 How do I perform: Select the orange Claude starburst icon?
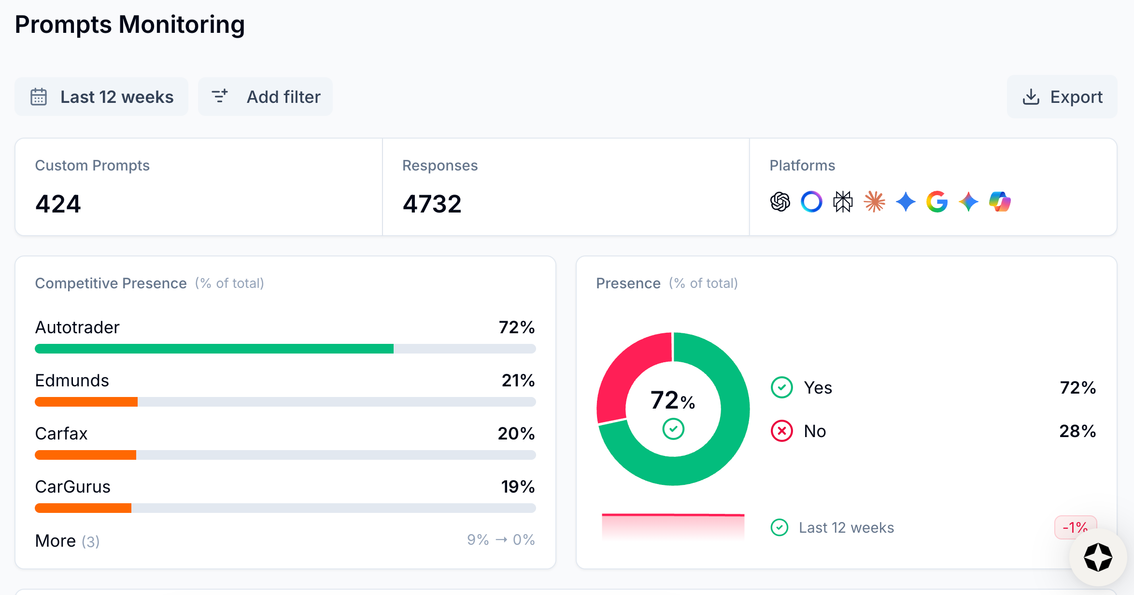pos(875,202)
